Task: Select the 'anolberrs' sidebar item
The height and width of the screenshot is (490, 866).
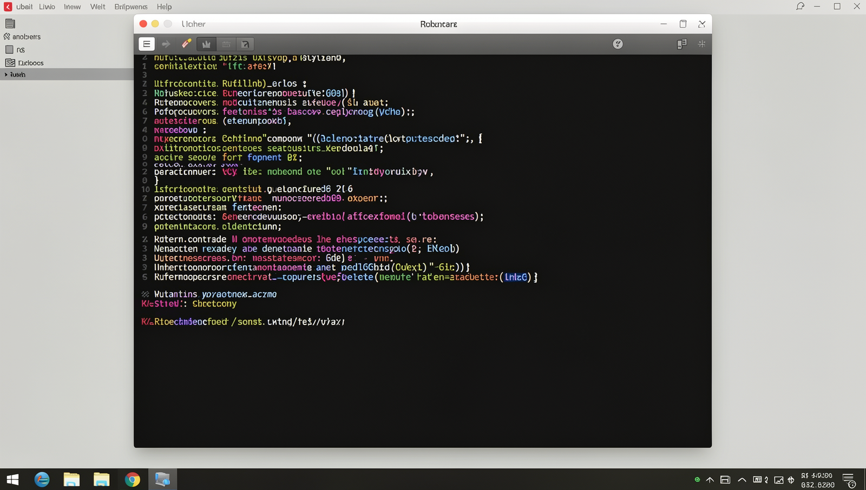Action: point(27,37)
